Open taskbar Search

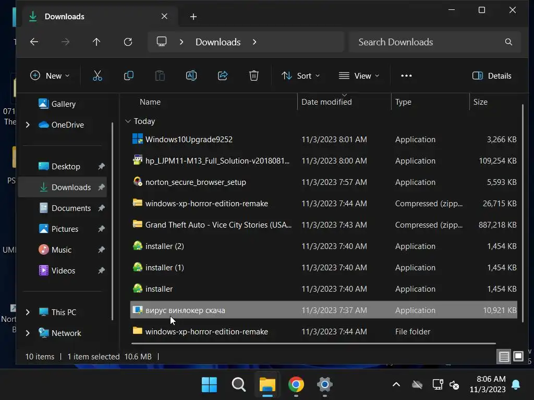[238, 385]
